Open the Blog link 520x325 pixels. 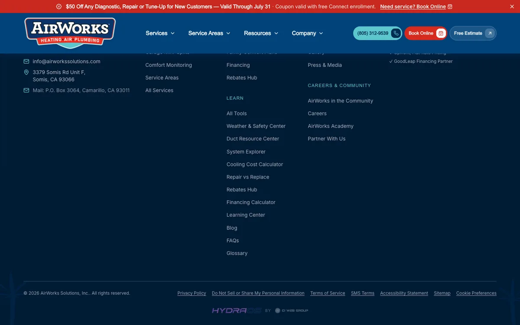(x=232, y=228)
